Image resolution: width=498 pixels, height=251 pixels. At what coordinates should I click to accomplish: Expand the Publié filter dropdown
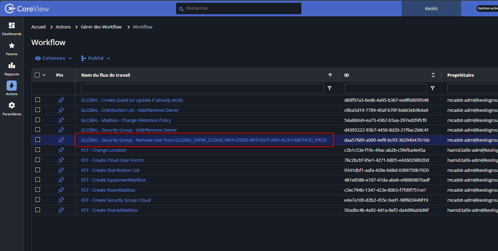click(x=95, y=58)
